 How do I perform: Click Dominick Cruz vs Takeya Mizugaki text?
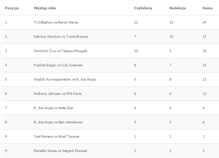61,51
